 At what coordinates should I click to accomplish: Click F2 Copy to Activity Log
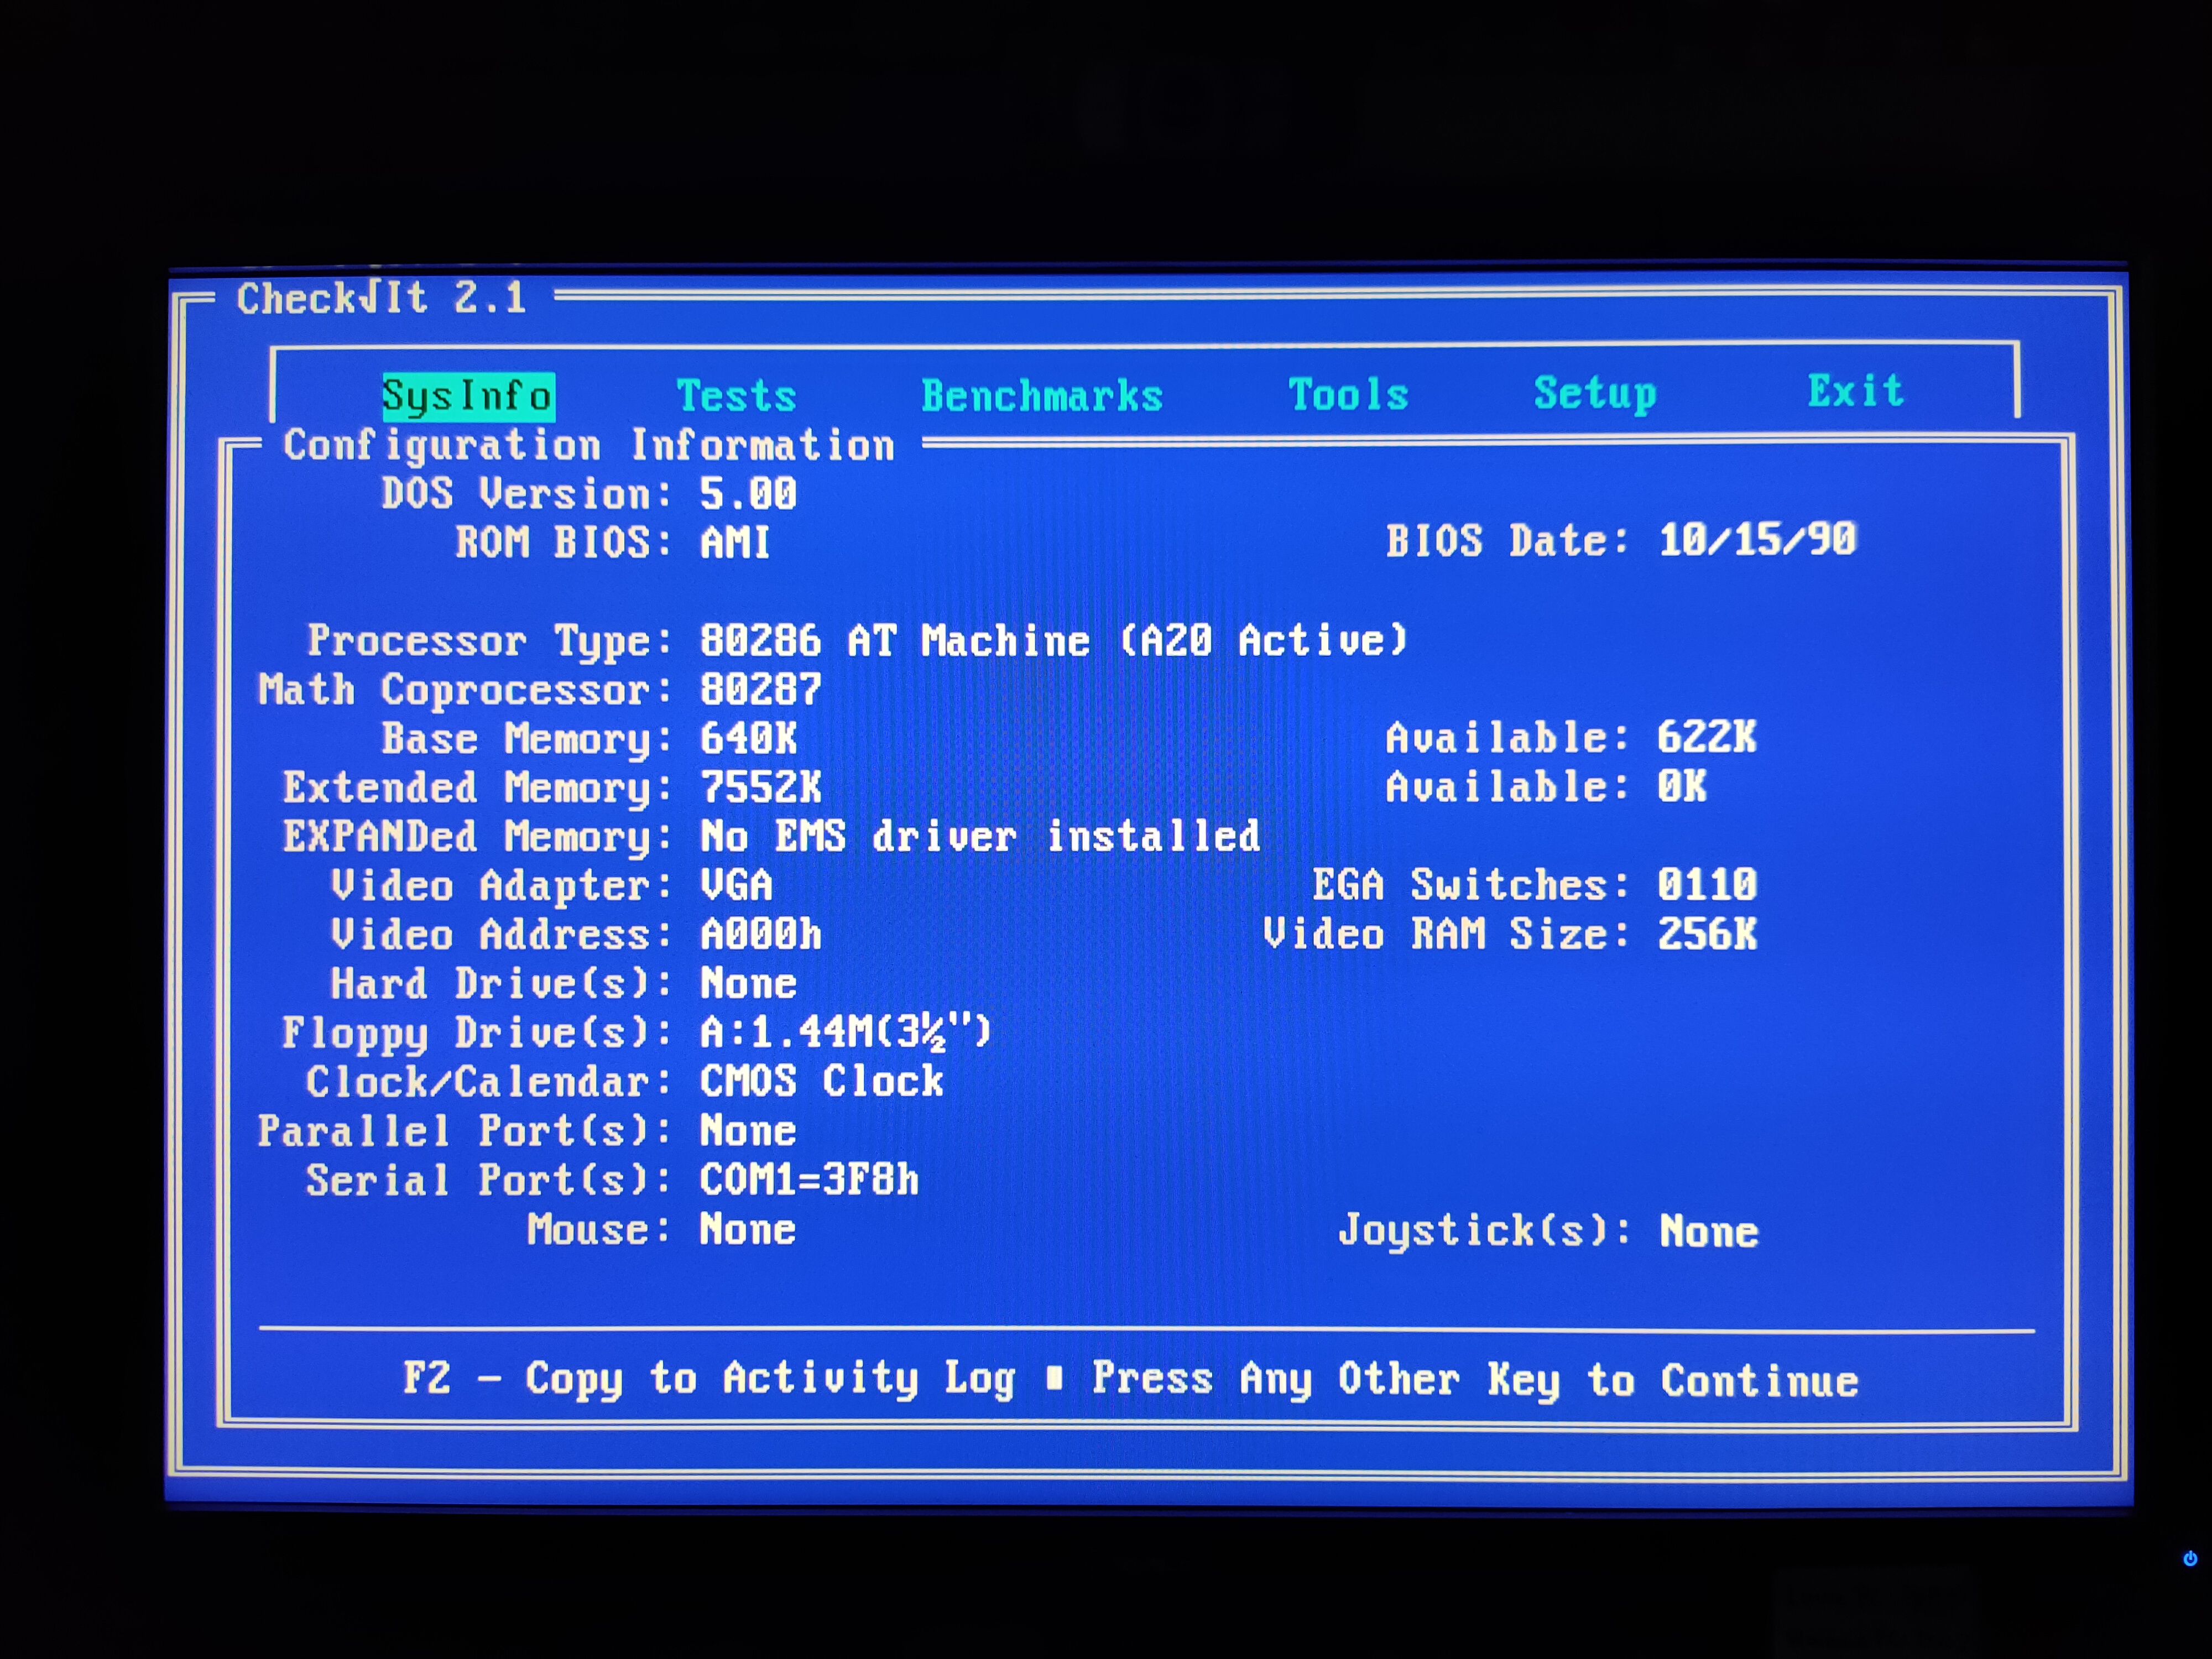pos(708,1378)
